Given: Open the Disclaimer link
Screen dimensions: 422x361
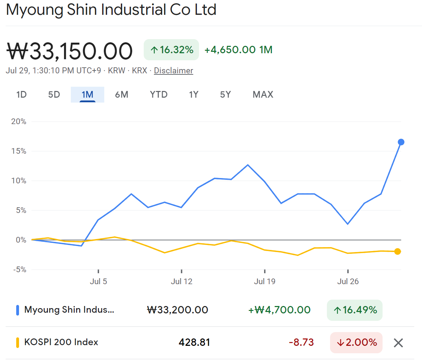Looking at the screenshot, I should click(174, 71).
